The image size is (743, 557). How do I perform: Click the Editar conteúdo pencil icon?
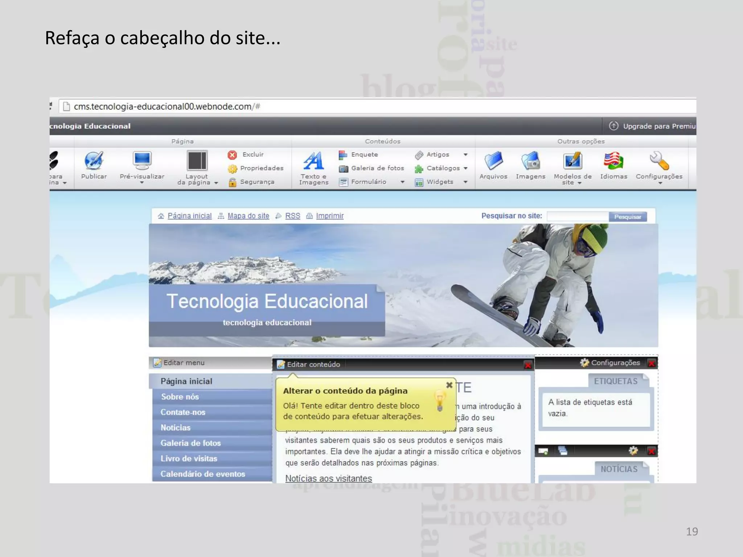pos(281,364)
